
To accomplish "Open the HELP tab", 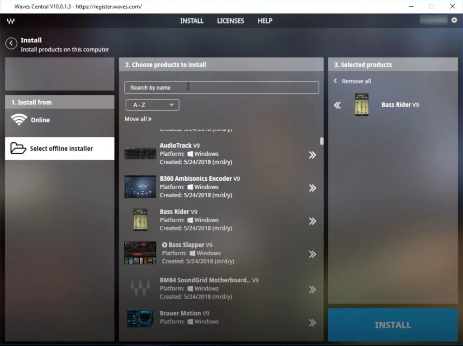I will click(x=265, y=21).
